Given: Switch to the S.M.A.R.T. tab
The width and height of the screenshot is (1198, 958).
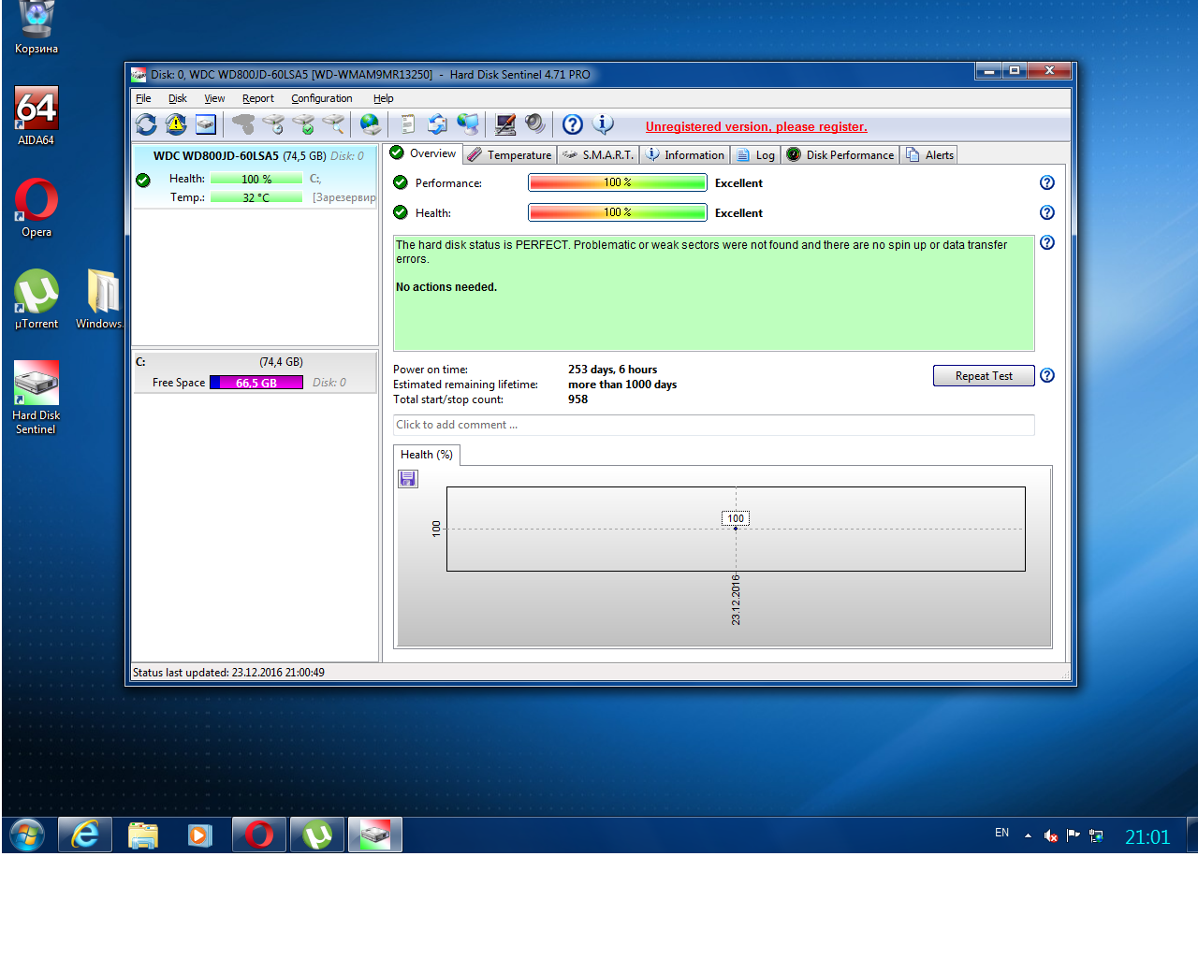Looking at the screenshot, I should (x=599, y=155).
